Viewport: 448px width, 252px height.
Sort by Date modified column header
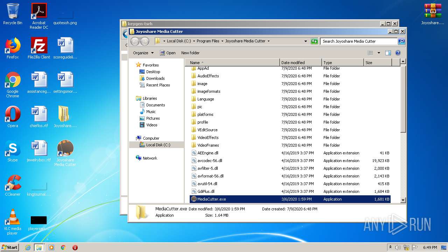point(301,63)
